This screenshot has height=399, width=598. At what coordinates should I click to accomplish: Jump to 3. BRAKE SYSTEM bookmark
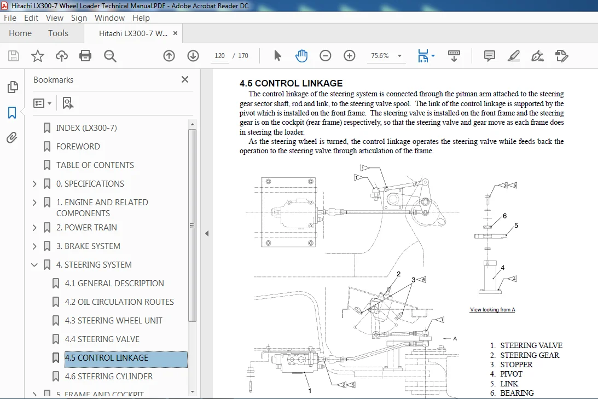click(x=88, y=246)
